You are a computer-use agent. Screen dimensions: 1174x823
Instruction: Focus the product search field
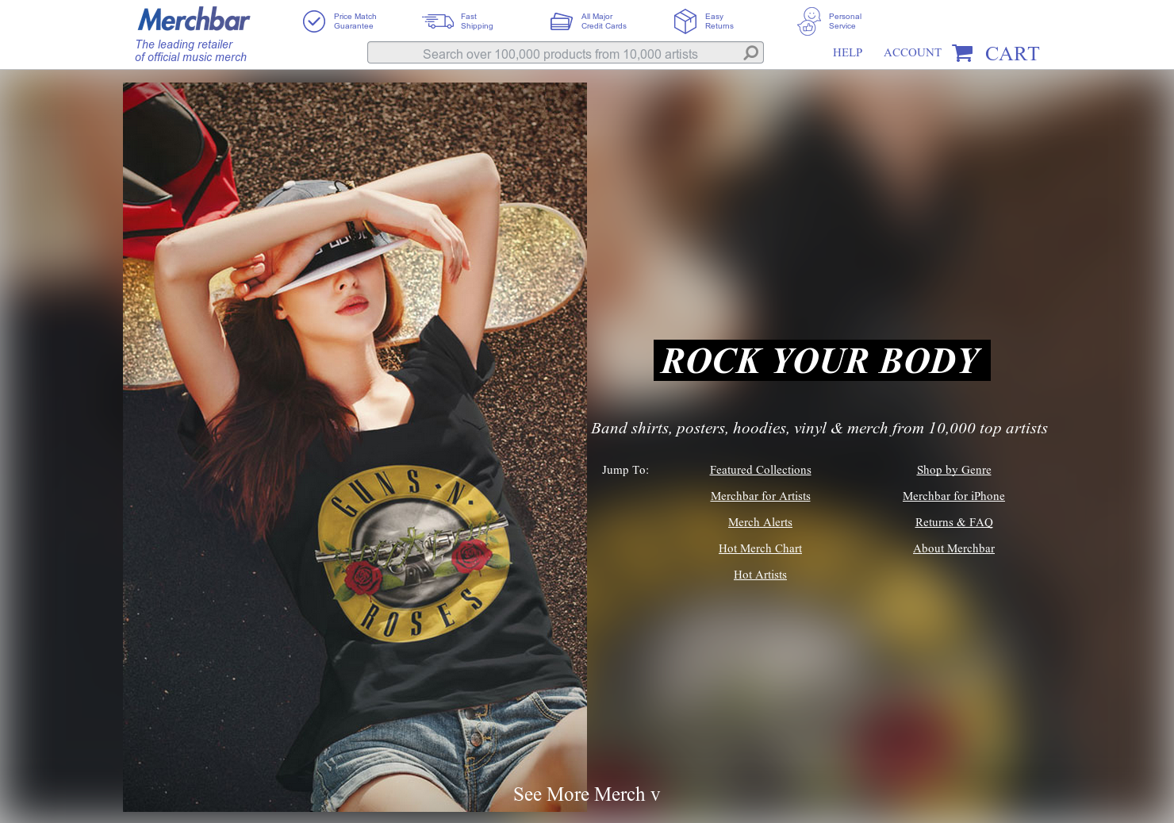pos(565,53)
